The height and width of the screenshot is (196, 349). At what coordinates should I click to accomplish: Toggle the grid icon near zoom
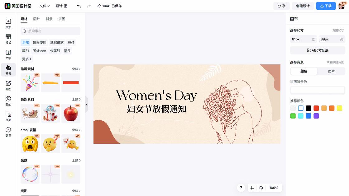coord(252,188)
